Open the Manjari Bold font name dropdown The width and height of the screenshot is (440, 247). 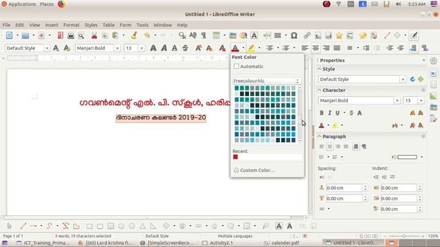(117, 48)
